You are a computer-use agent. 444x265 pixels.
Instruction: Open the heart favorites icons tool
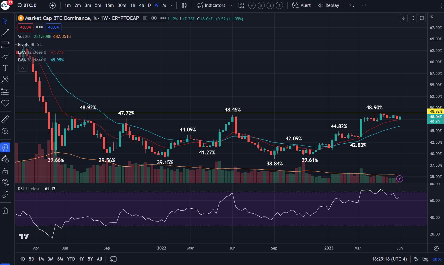[5, 103]
